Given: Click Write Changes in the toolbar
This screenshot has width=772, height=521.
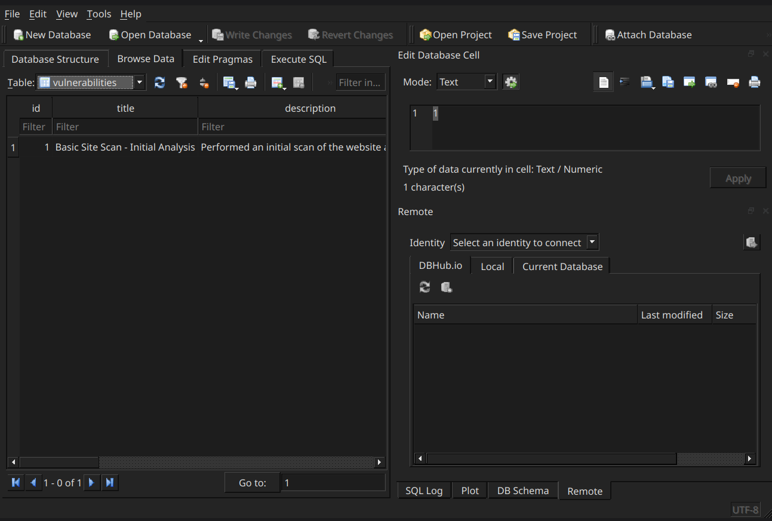Looking at the screenshot, I should point(252,35).
